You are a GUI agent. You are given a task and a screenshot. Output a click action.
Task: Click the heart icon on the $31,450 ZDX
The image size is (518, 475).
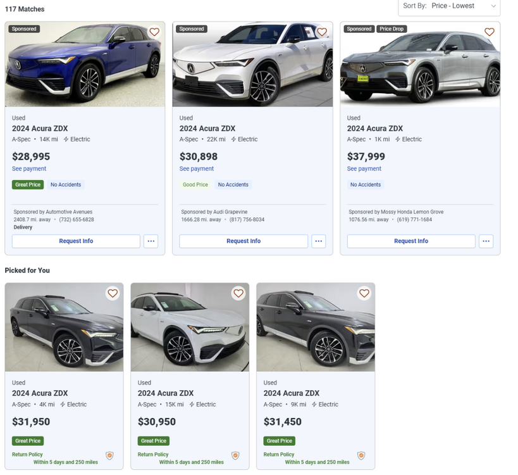pos(364,293)
